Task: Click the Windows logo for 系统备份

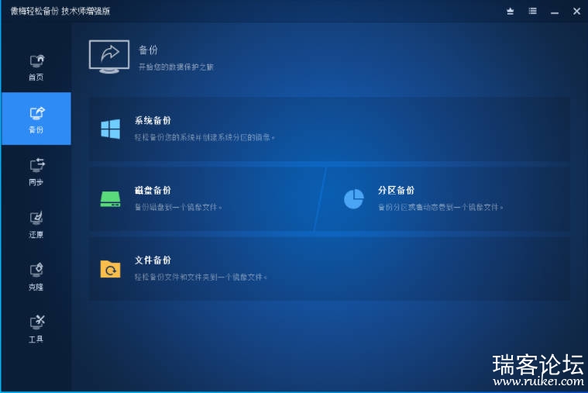Action: tap(111, 129)
